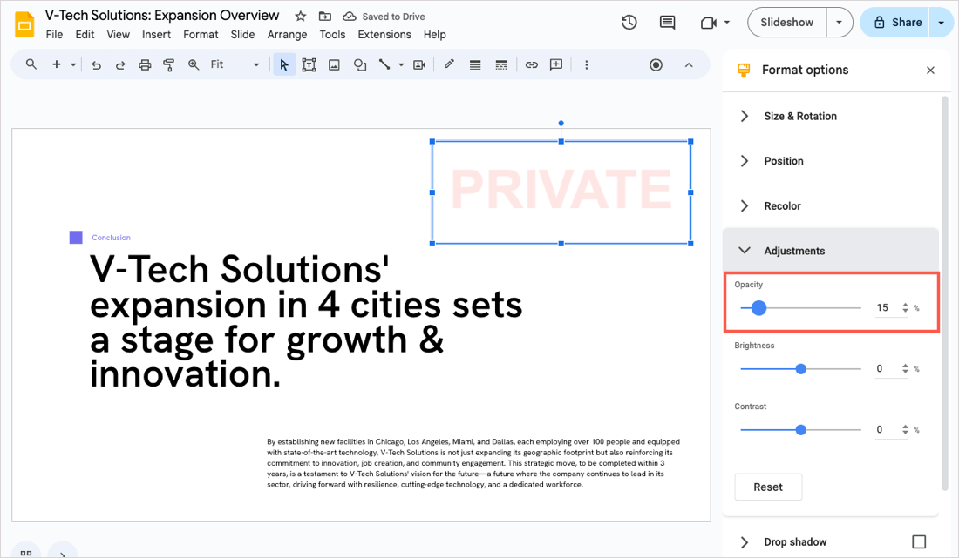959x558 pixels.
Task: Star the presentation
Action: pyautogui.click(x=300, y=17)
